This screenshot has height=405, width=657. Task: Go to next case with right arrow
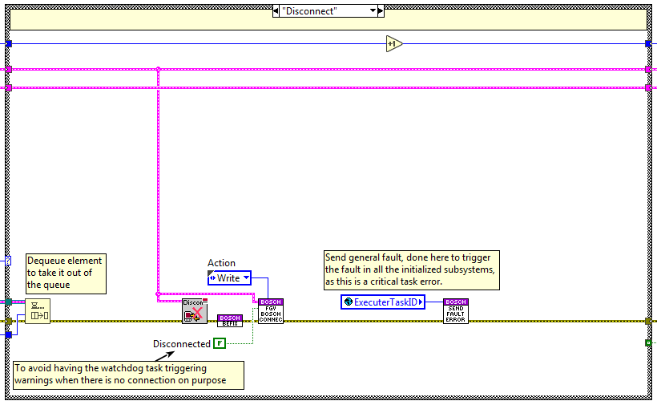coord(381,11)
